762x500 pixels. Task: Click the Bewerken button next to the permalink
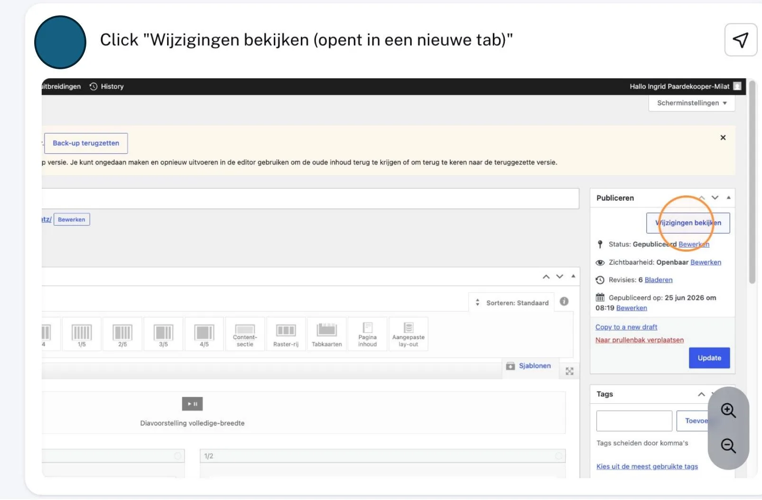point(72,220)
